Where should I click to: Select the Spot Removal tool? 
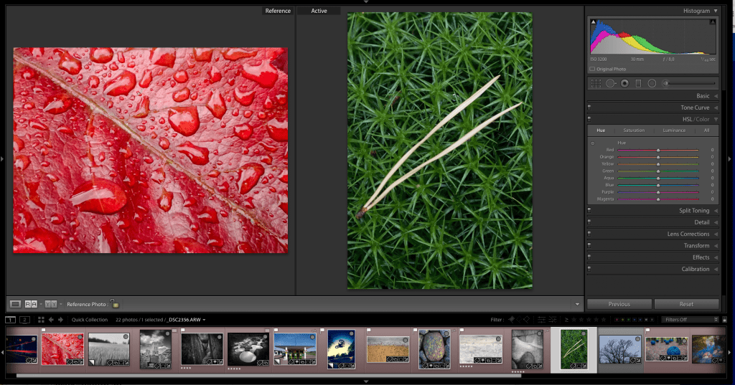coord(610,83)
